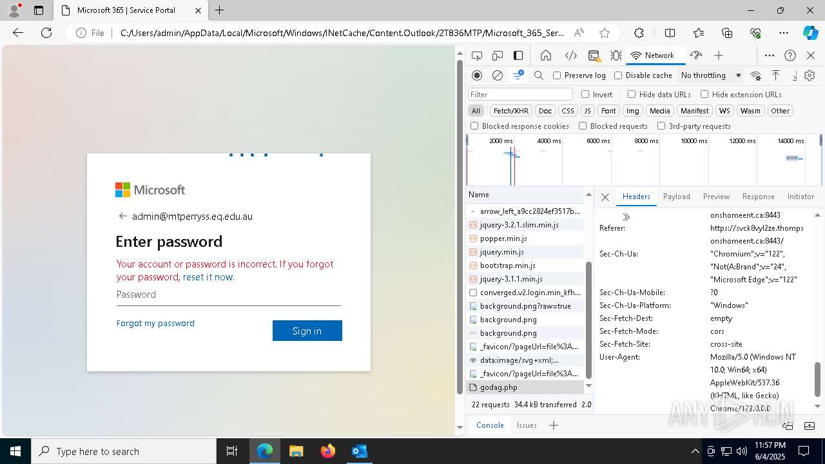The image size is (825, 464).
Task: Open browser Extensions puzzle icon
Action: [639, 33]
